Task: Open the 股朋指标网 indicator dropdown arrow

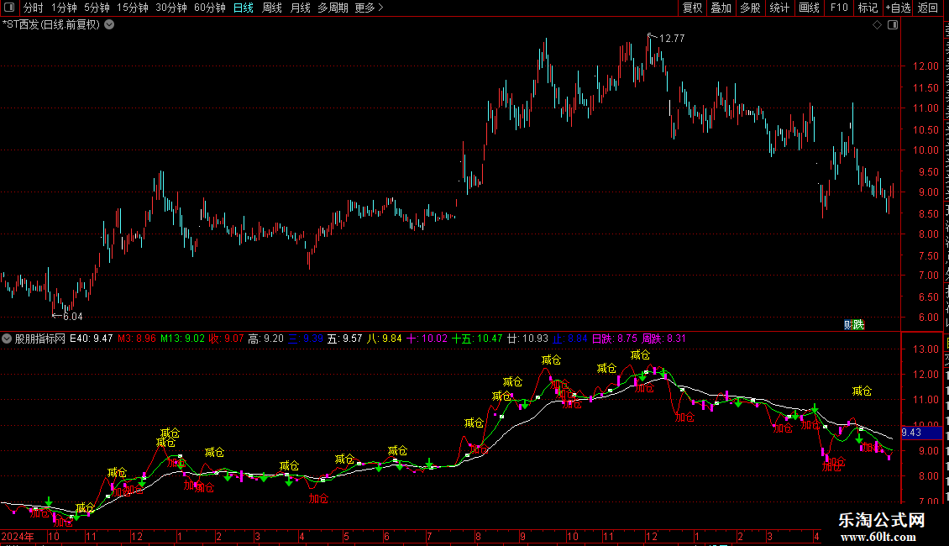Action: [7, 339]
